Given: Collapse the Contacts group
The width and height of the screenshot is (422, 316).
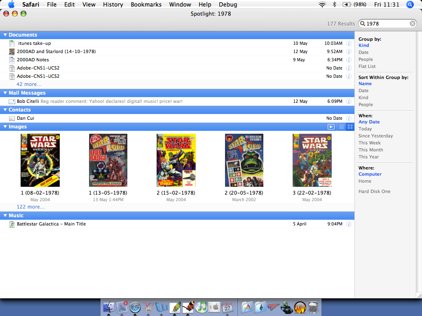Looking at the screenshot, I should (5, 109).
